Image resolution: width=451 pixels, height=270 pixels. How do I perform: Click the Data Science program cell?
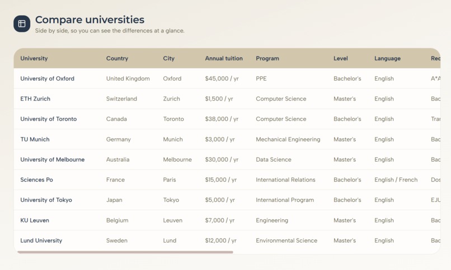point(274,159)
